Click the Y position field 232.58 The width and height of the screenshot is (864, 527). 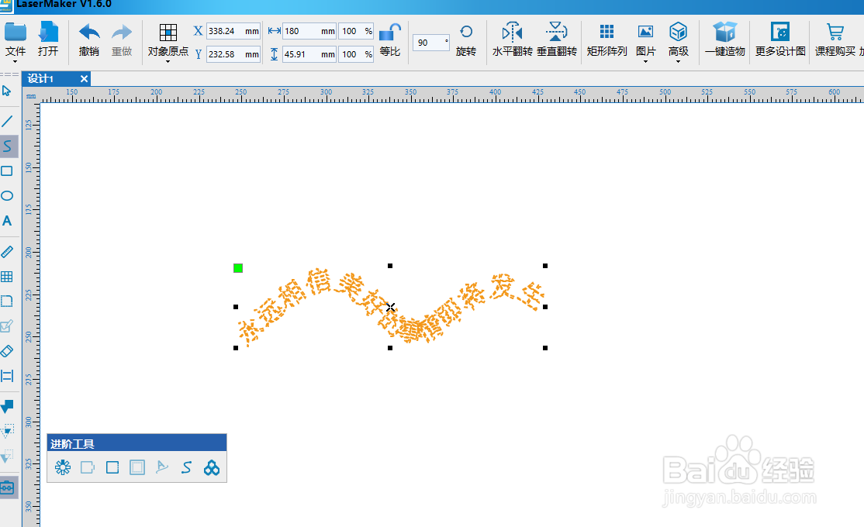point(233,54)
